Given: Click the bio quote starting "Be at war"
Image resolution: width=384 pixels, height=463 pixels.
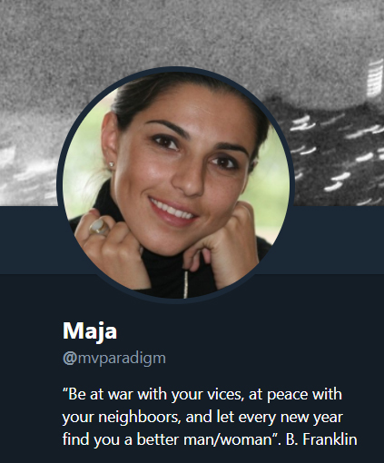Looking at the screenshot, I should [210, 417].
